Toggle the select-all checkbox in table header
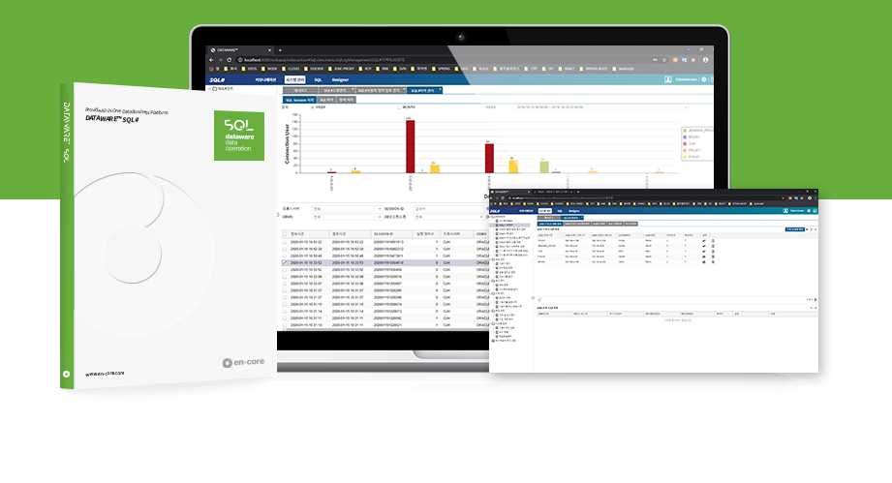 tap(284, 233)
